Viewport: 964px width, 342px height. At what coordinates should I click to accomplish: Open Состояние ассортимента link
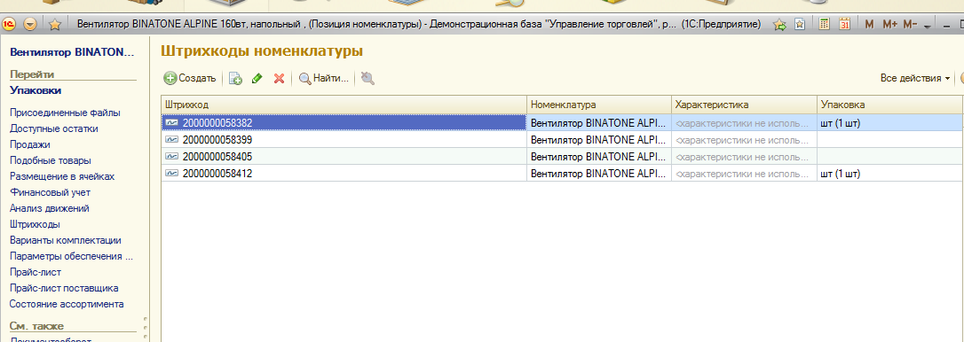point(67,305)
